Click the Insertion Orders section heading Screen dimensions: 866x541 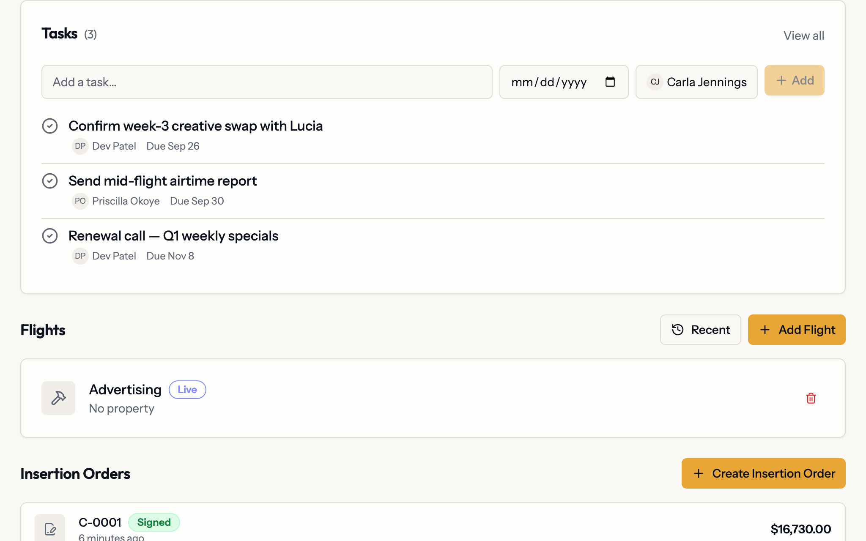75,474
